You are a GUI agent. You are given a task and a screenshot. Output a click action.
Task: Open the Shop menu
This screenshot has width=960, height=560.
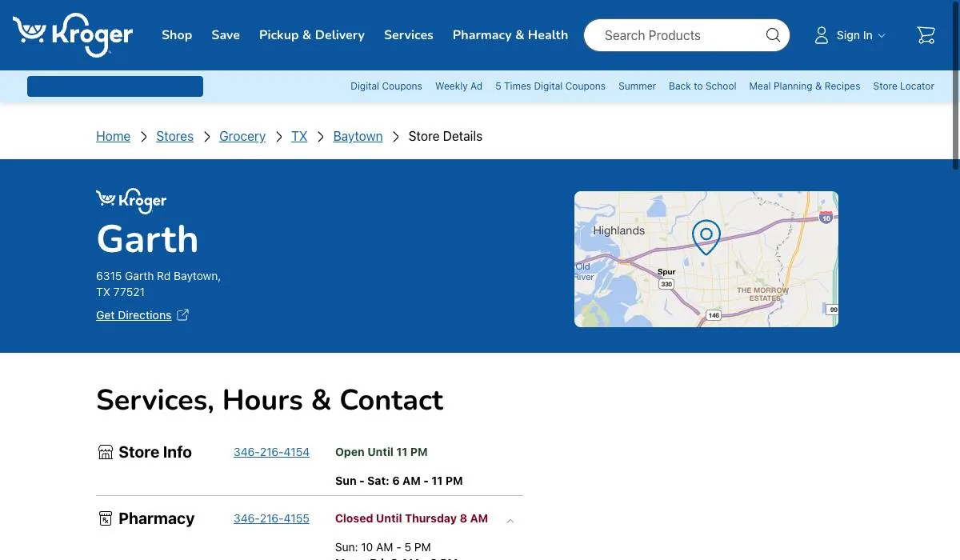coord(177,35)
